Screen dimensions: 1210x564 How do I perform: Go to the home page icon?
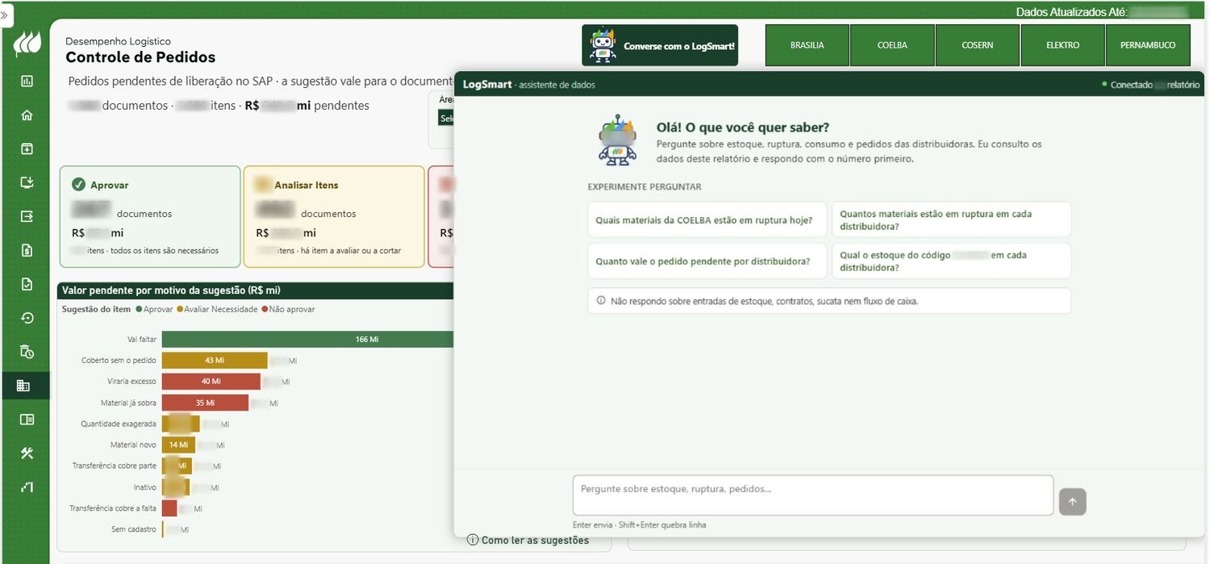point(27,115)
